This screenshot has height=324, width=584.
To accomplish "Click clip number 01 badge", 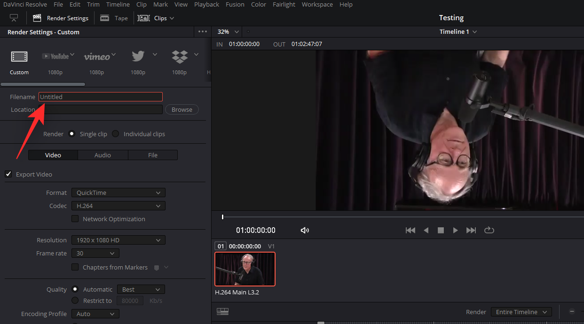I will (x=221, y=246).
